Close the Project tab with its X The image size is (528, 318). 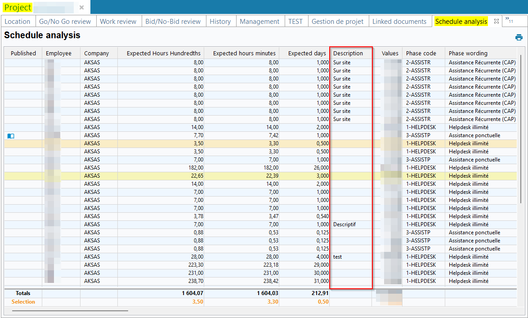pos(81,8)
